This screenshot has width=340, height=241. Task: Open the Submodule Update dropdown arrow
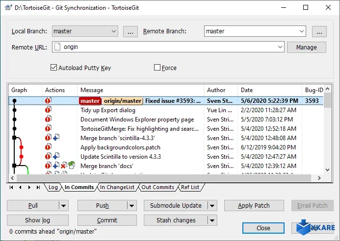(212, 206)
